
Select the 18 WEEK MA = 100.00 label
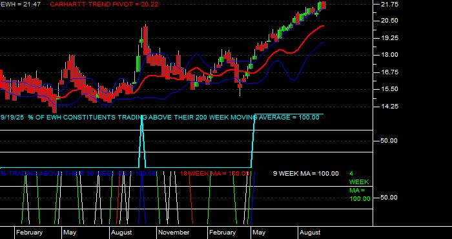pyautogui.click(x=214, y=174)
